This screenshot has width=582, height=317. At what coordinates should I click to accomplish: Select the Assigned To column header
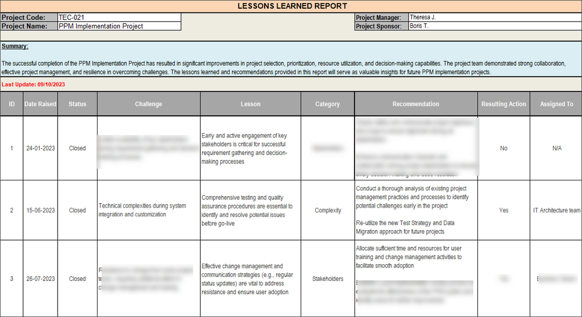point(556,104)
